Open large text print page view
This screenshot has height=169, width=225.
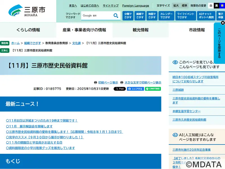(143, 83)
